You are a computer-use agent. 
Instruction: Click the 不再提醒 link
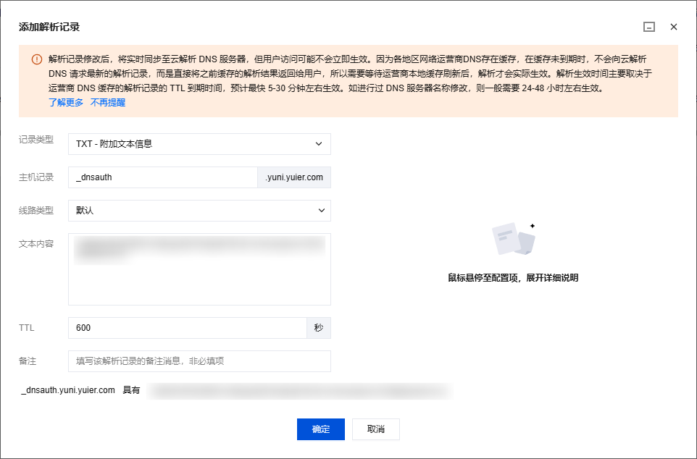click(108, 103)
